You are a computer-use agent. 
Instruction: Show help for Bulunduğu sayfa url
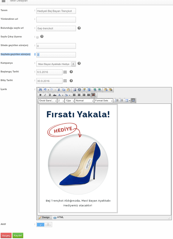tap(79, 28)
